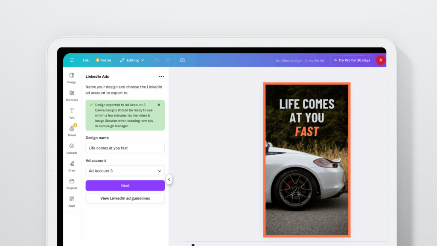This screenshot has height=246, width=437.
Task: Click the Ad account label
Action: [96, 161]
